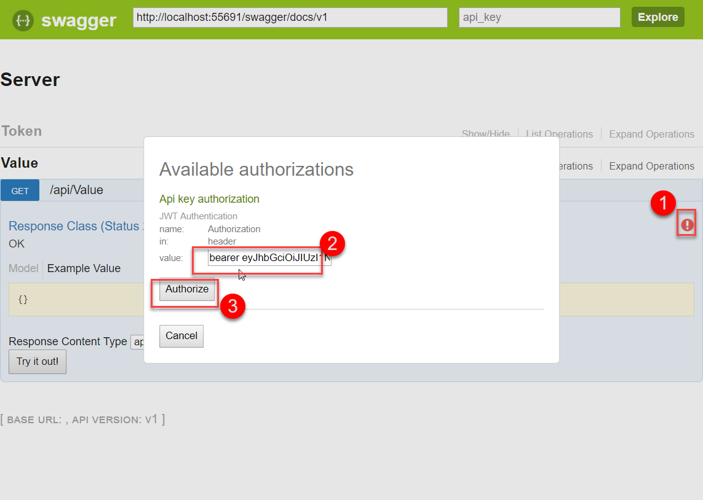This screenshot has width=703, height=500.
Task: Click the api_key input box
Action: (539, 18)
